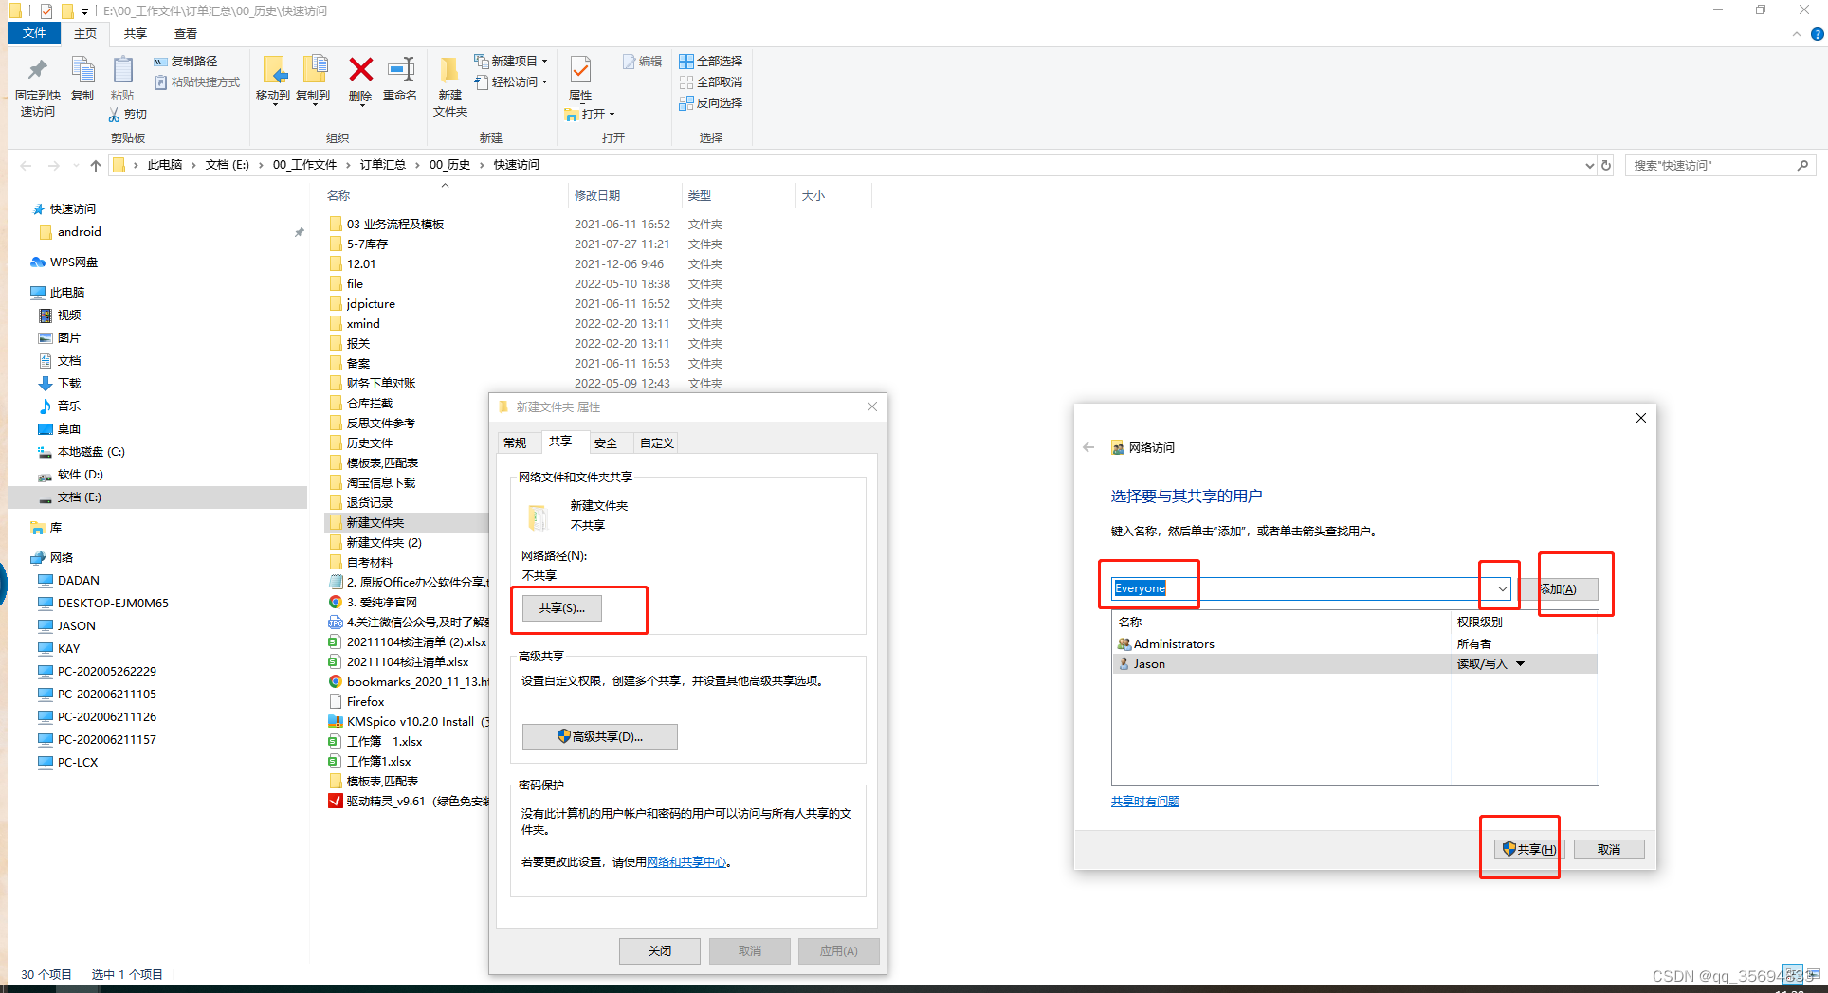Click Invert selection (反向选择)

[x=711, y=103]
